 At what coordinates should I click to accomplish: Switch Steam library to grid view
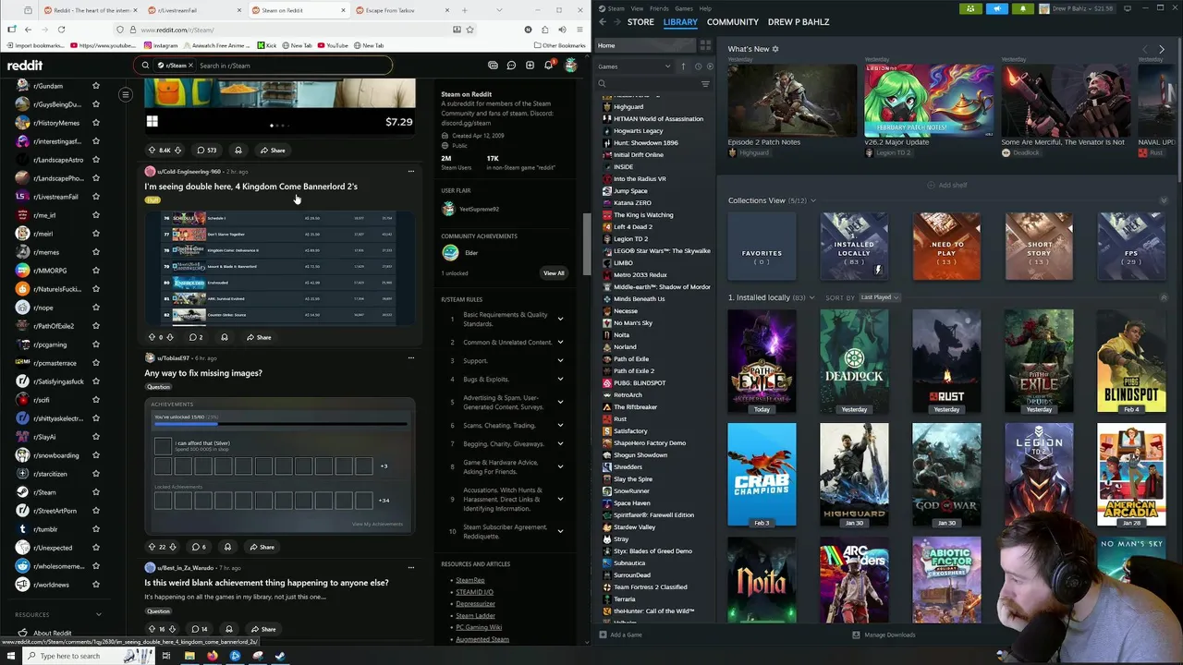tap(705, 45)
